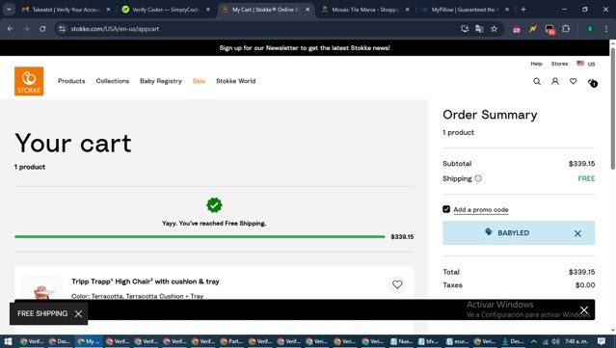
Task: Click the newsletter sign-up banner
Action: [x=305, y=48]
